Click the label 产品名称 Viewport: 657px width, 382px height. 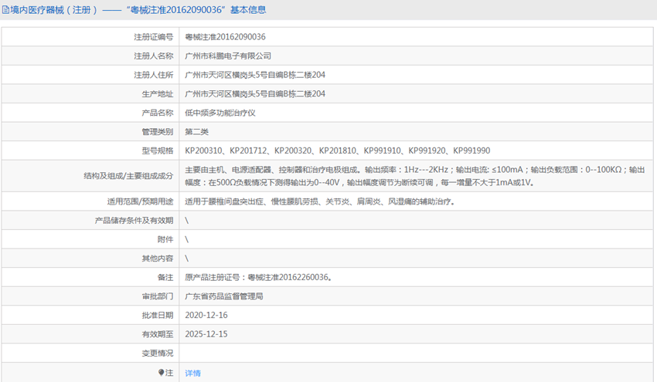click(157, 113)
